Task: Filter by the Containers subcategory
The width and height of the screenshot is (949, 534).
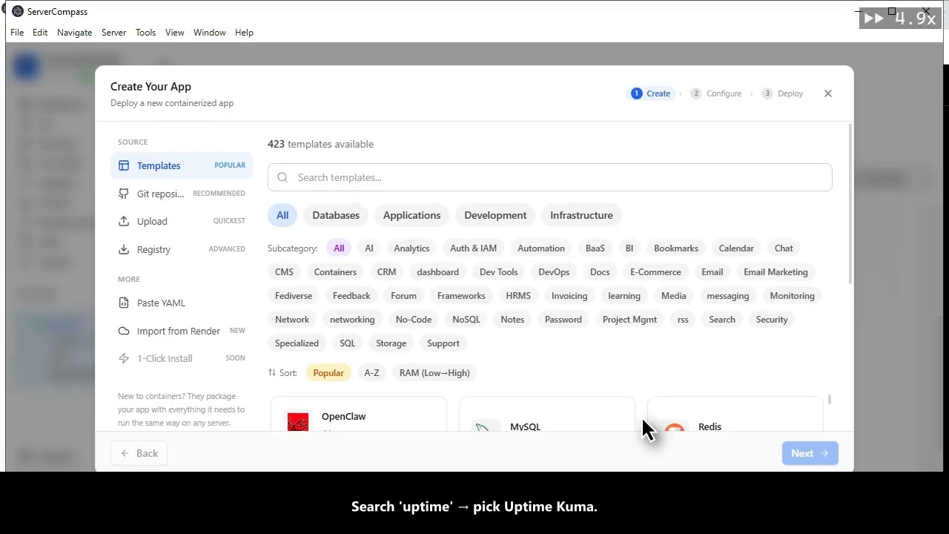Action: 335,272
